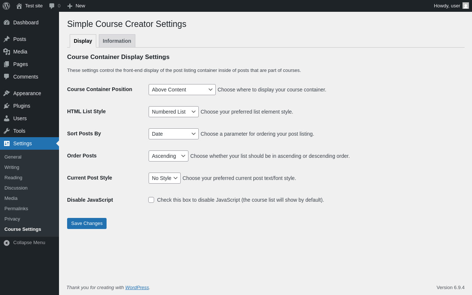Open Media library icon in sidebar
Image resolution: width=472 pixels, height=295 pixels.
click(7, 52)
